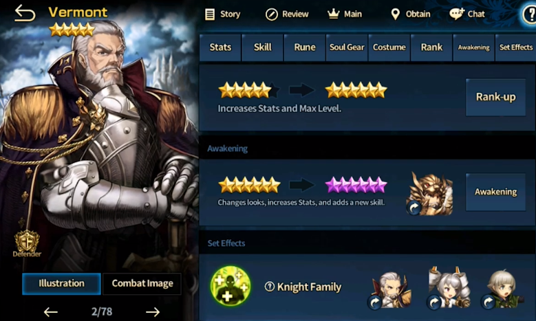The image size is (536, 321).
Task: Open the help question mark icon
Action: pos(530,14)
